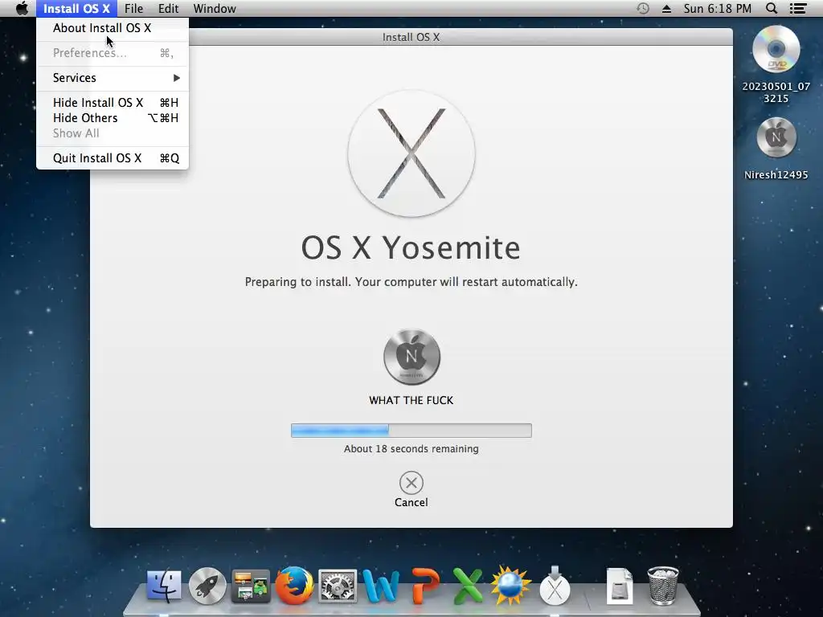Screen dimensions: 823x617
Task: Open Finder from the Dock
Action: pyautogui.click(x=164, y=586)
